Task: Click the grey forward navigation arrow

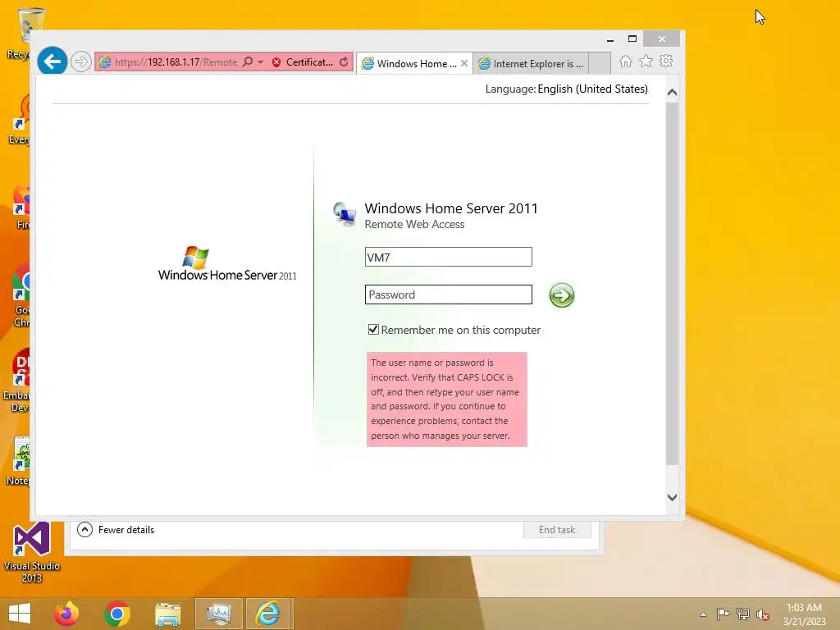Action: [x=81, y=62]
